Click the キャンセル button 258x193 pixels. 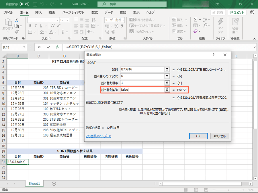220,136
